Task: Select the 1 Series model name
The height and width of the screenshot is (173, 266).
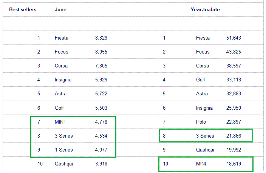Action: [x=64, y=150]
